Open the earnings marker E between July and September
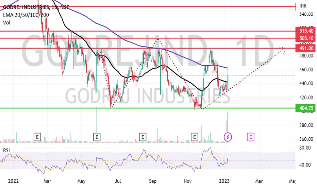This screenshot has height=187, width=317. point(143,137)
